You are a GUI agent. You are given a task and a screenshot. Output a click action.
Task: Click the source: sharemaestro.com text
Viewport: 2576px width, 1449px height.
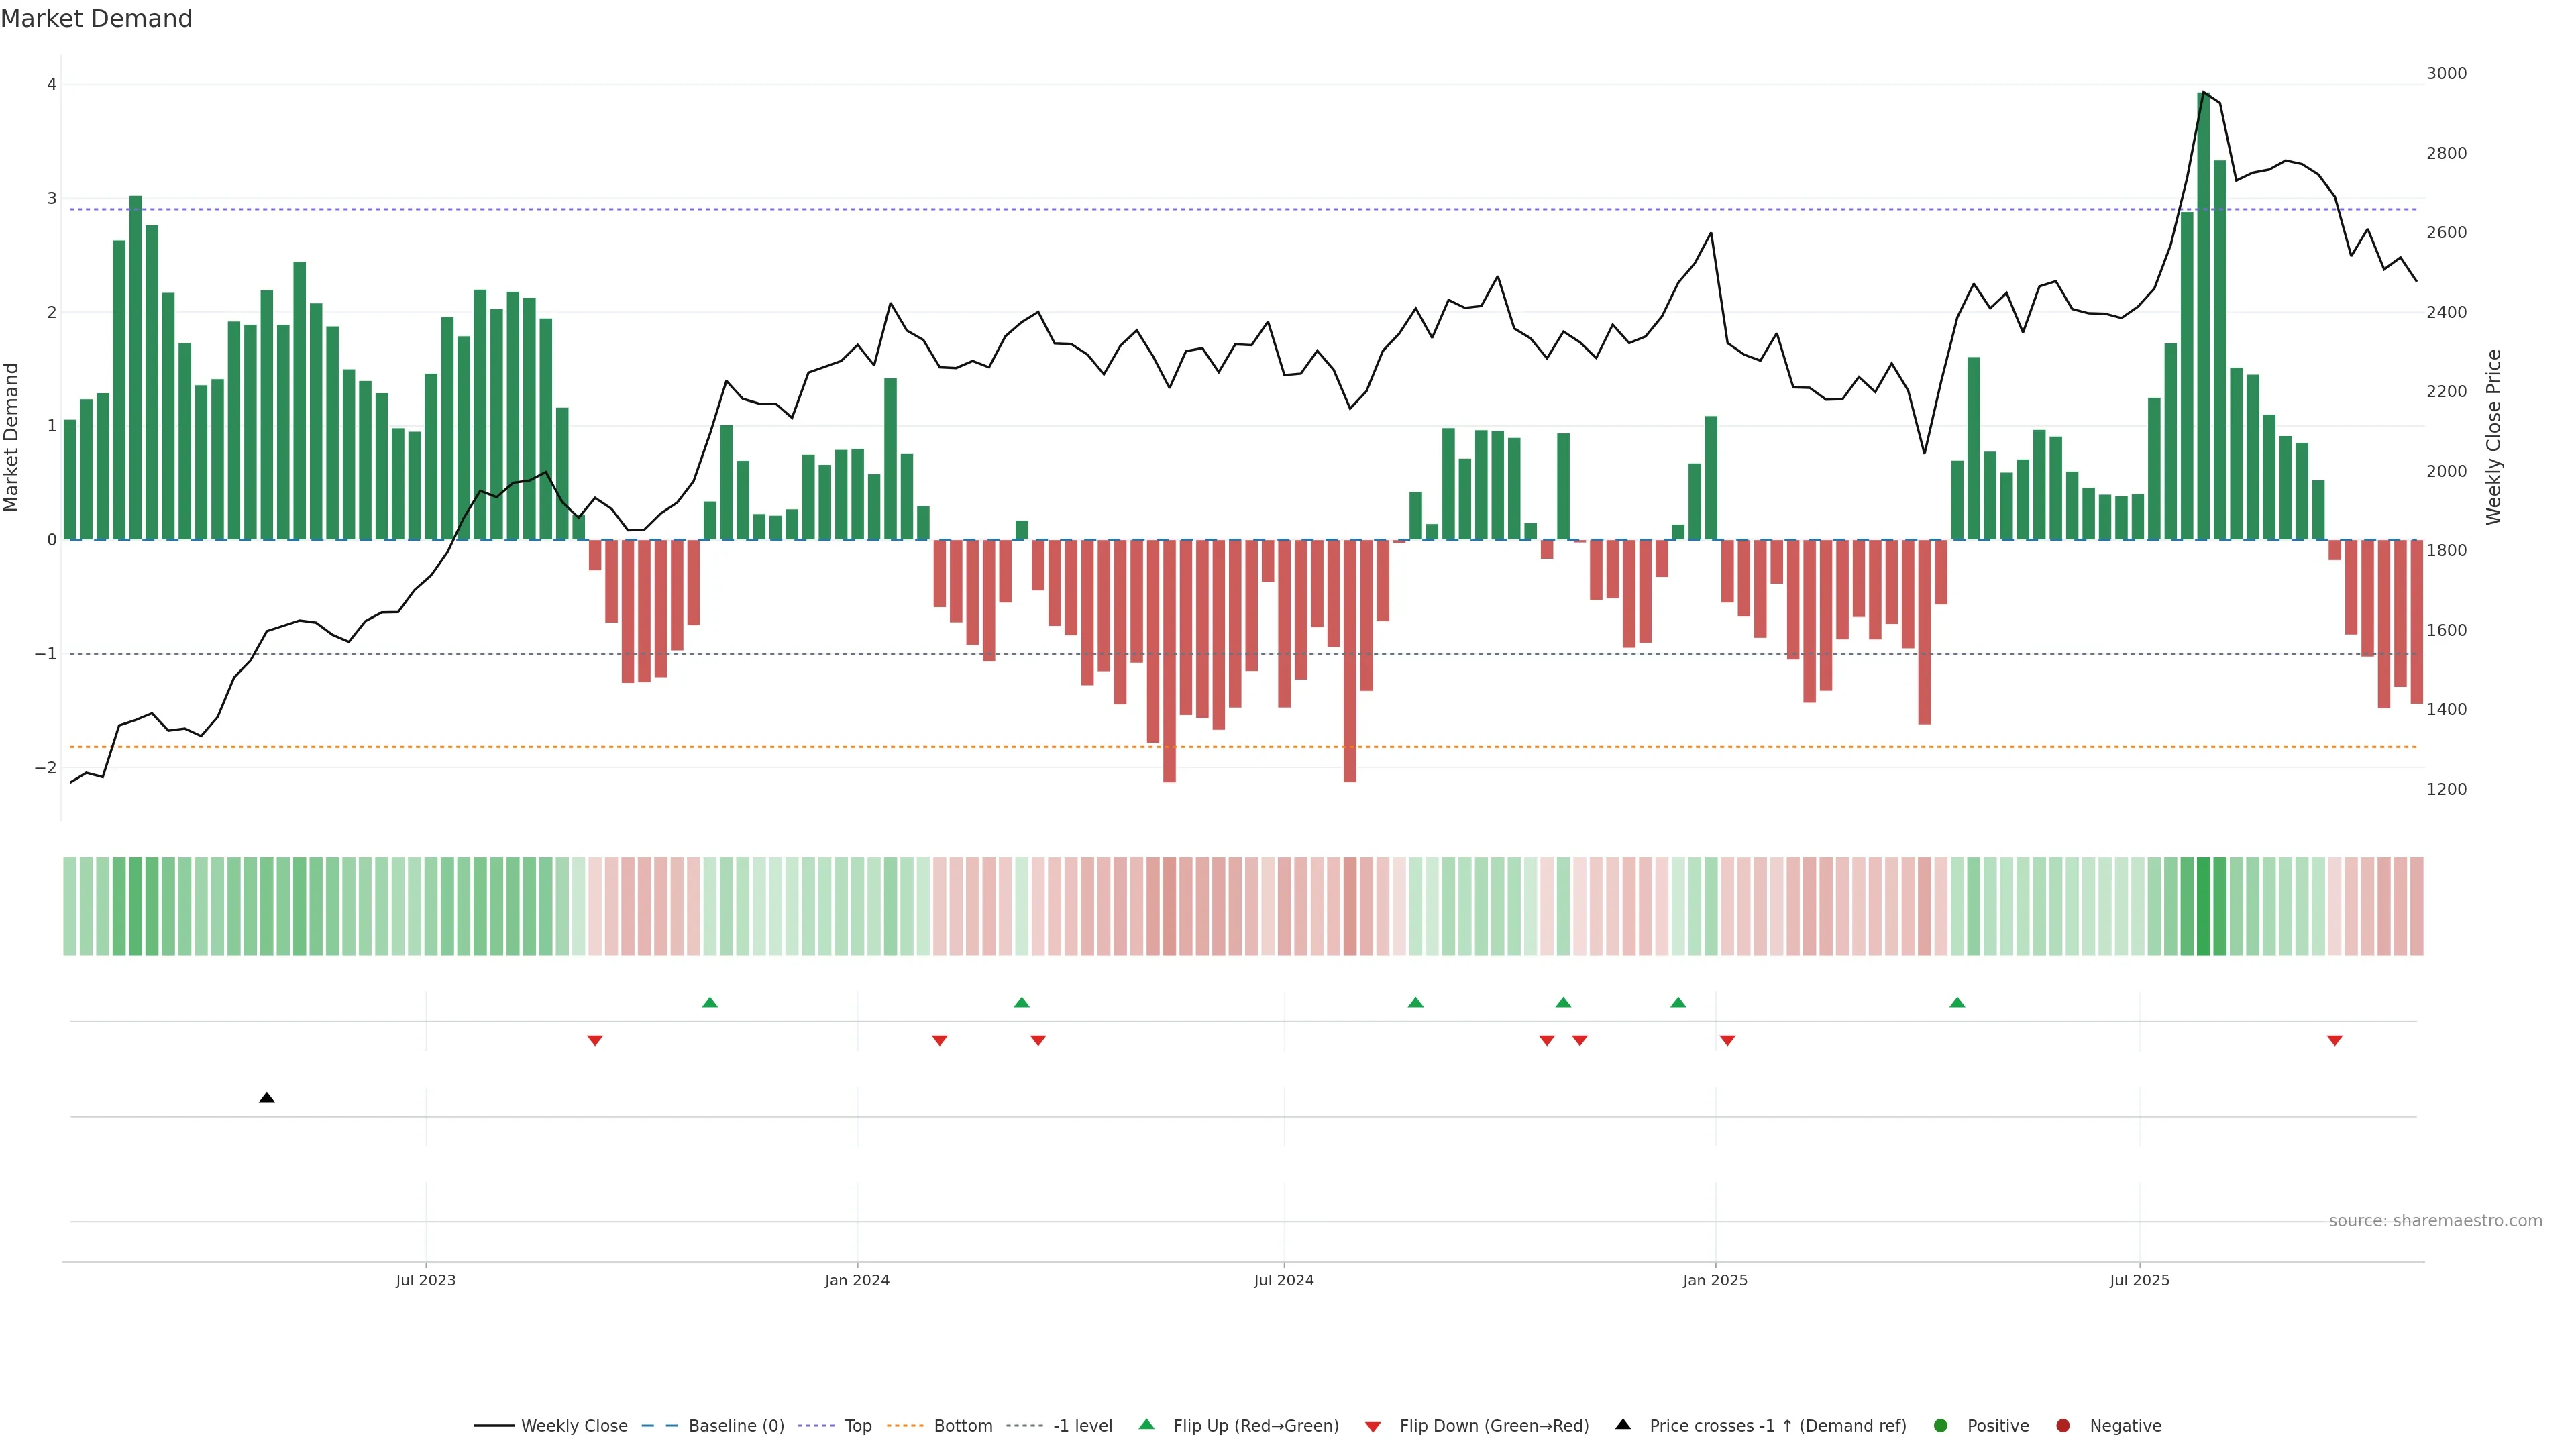tap(2435, 1221)
